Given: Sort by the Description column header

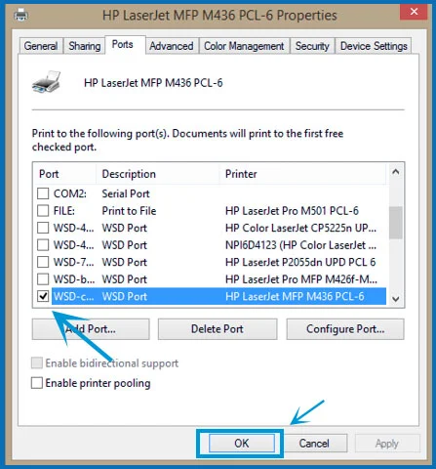Looking at the screenshot, I should click(158, 174).
